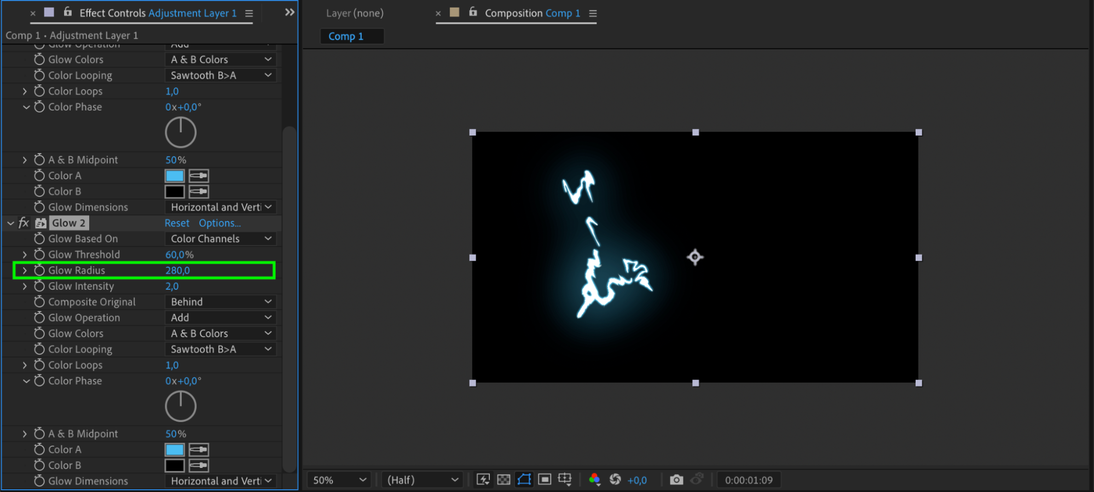Open the Show Channel color icon
This screenshot has width=1094, height=492.
(x=594, y=479)
